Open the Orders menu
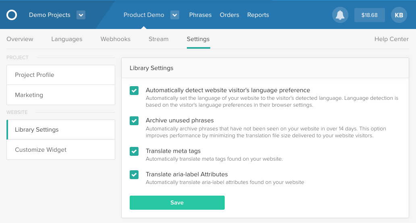Viewport: 416px width, 223px height. [230, 15]
